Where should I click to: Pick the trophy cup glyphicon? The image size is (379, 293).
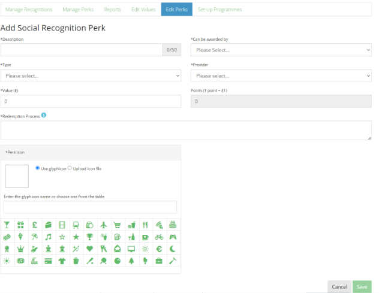tap(90, 237)
